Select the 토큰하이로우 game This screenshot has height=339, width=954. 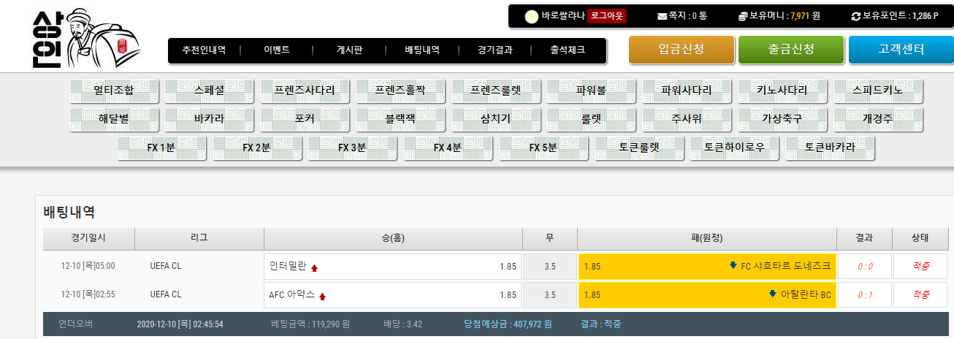point(734,148)
